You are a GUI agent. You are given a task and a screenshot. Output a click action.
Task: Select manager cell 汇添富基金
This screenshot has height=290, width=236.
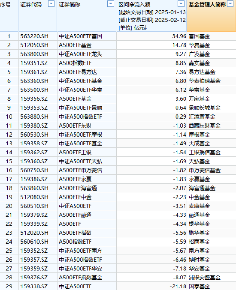tap(212, 117)
